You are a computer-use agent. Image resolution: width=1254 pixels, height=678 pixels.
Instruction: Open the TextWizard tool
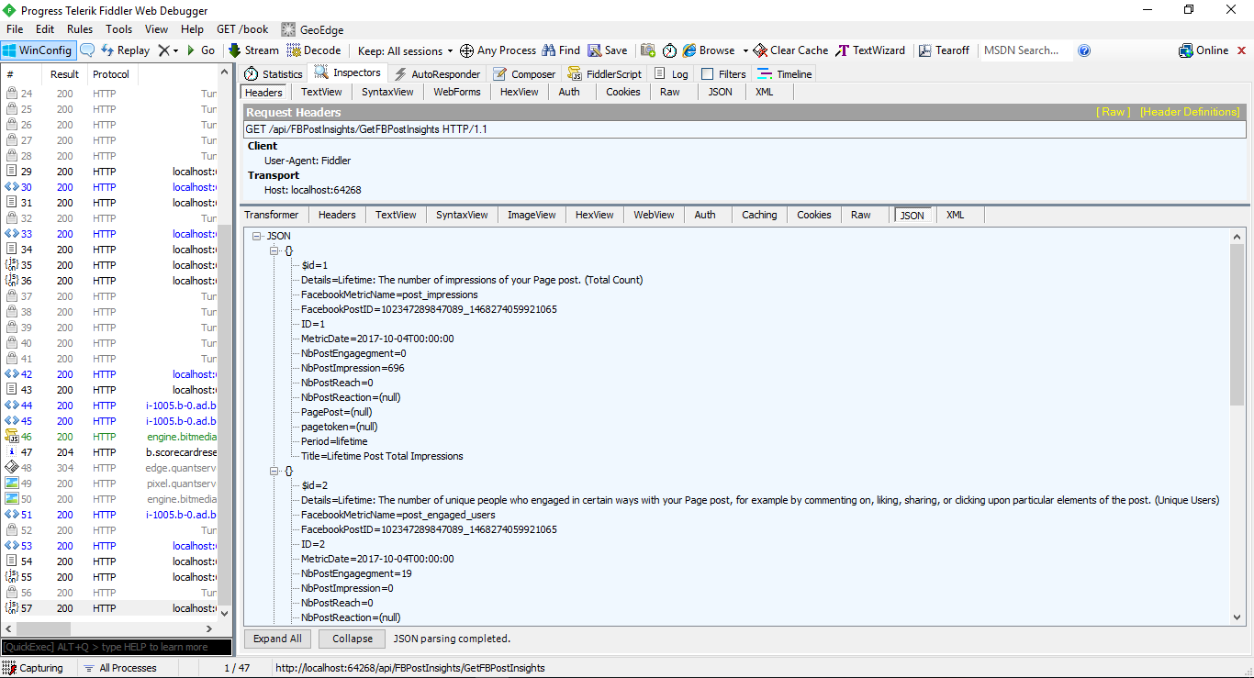coord(870,50)
